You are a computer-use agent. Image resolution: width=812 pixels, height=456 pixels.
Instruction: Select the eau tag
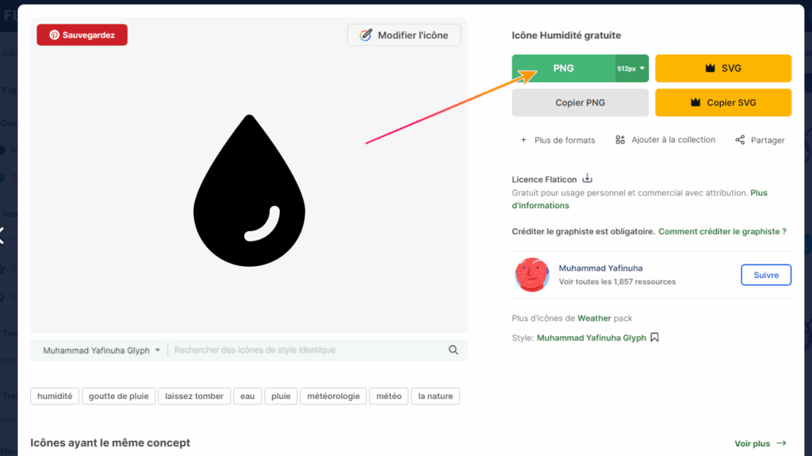(247, 396)
